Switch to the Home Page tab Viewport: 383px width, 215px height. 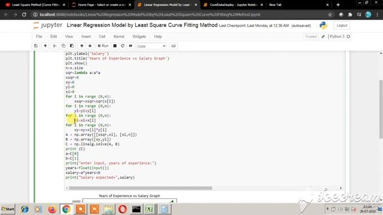tap(102, 5)
